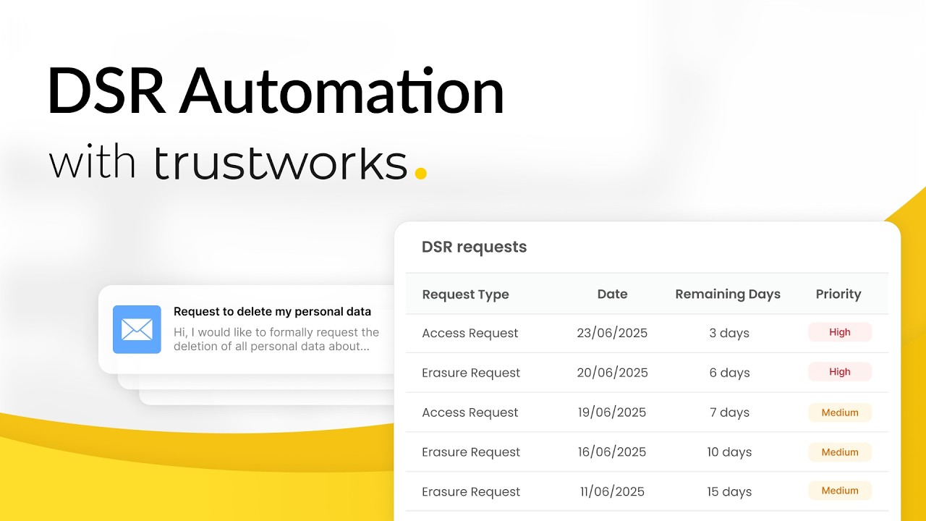Screen dimensions: 926x521
Task: Select the 'Priority' column header
Action: tap(838, 294)
